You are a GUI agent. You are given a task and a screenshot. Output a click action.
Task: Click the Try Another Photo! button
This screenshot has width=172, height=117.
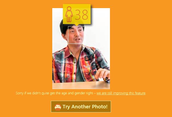pyautogui.click(x=81, y=106)
